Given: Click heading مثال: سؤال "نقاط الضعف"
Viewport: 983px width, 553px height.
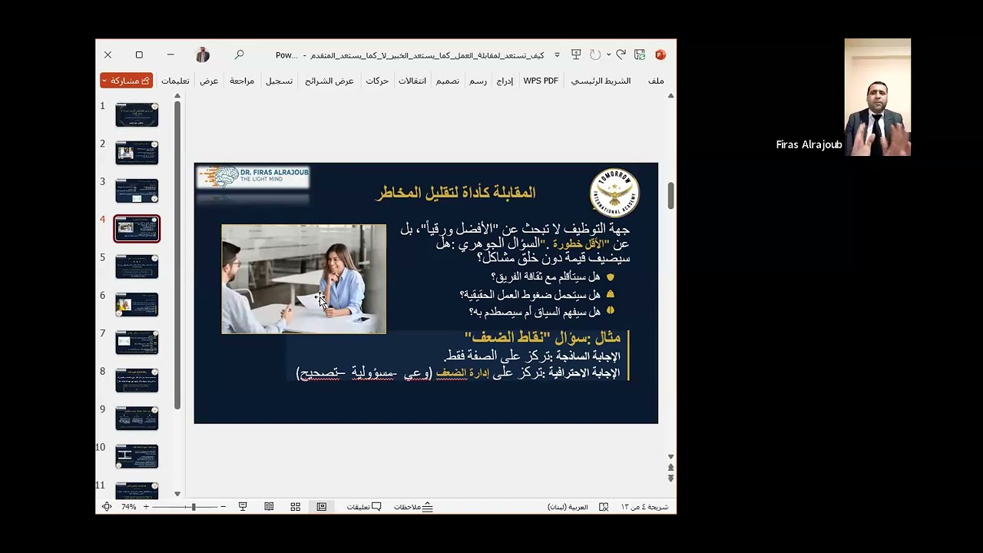Looking at the screenshot, I should [542, 338].
